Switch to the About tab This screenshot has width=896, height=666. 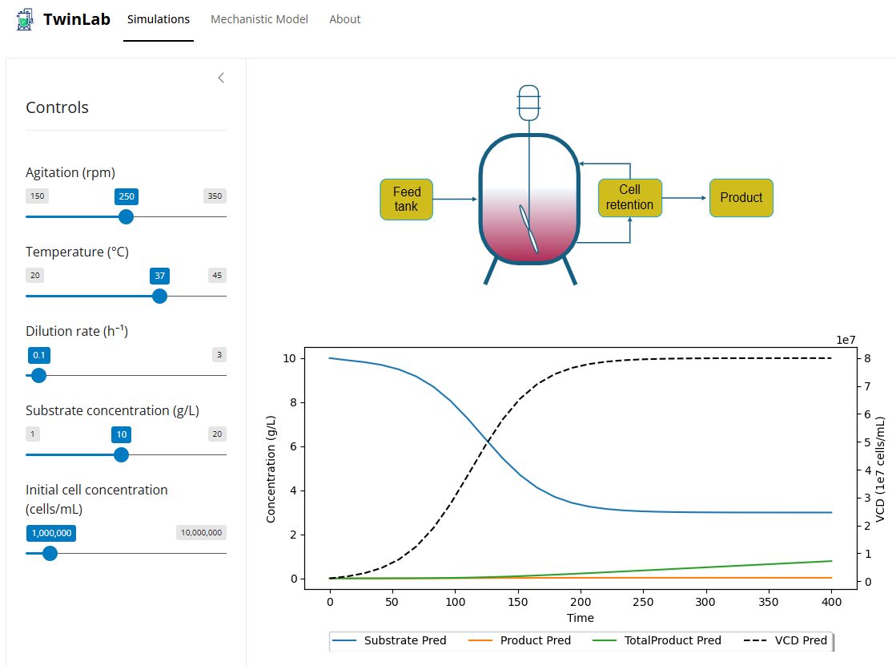pos(344,19)
